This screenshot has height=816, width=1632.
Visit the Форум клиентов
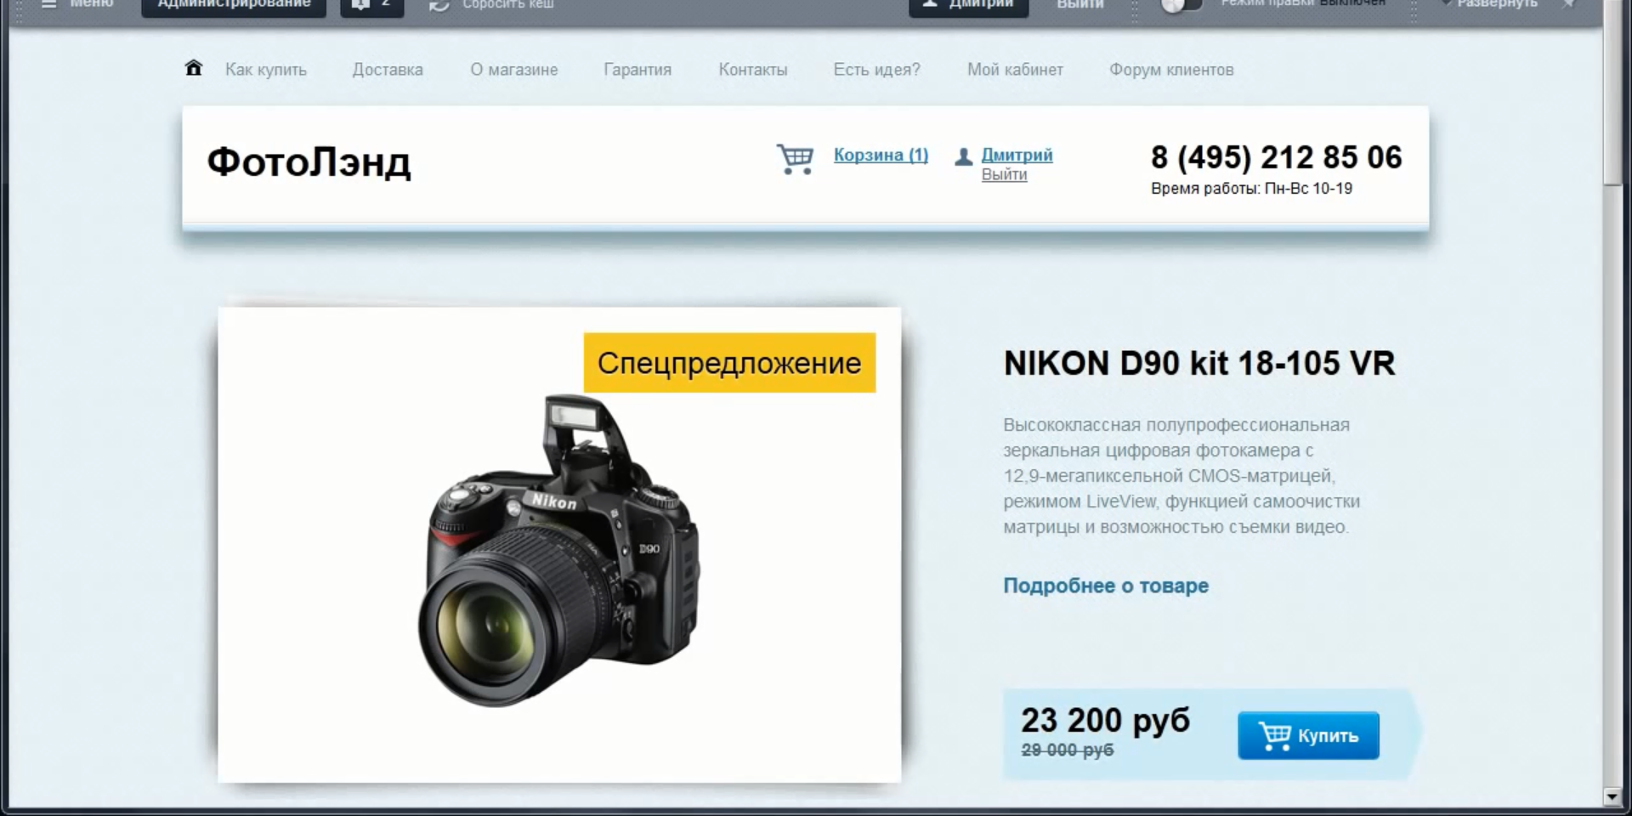[x=1171, y=70]
